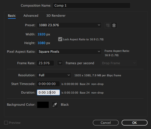The width and height of the screenshot is (151, 129).
Task: Open the Preset dropdown
Action: click(69, 25)
